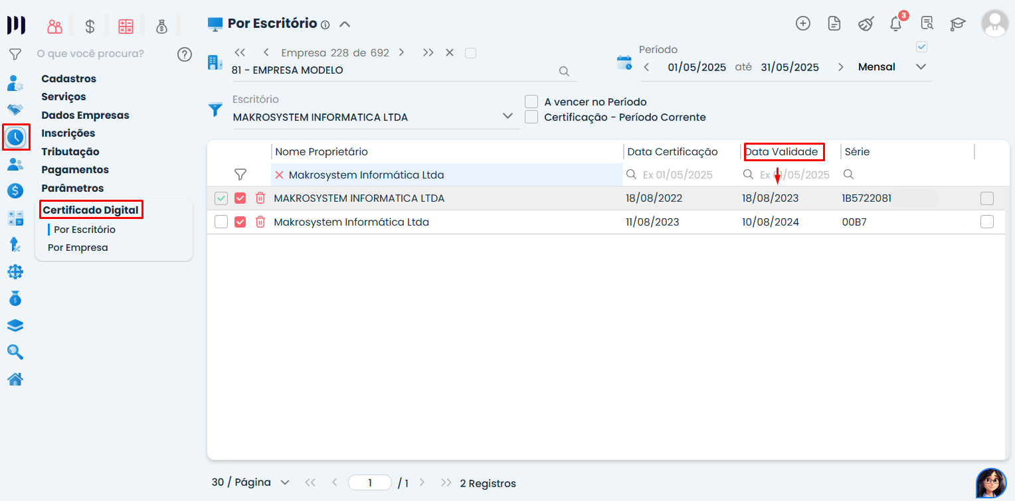Clear the Makrosystem Informática Ltda filter with X
The height and width of the screenshot is (501, 1015).
tap(280, 175)
